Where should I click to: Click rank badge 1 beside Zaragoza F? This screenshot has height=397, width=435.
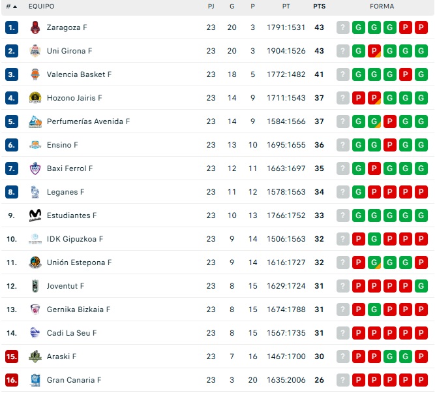[12, 27]
